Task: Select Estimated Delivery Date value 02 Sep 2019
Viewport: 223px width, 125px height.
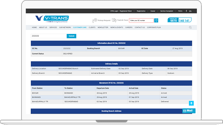Action: (124, 68)
